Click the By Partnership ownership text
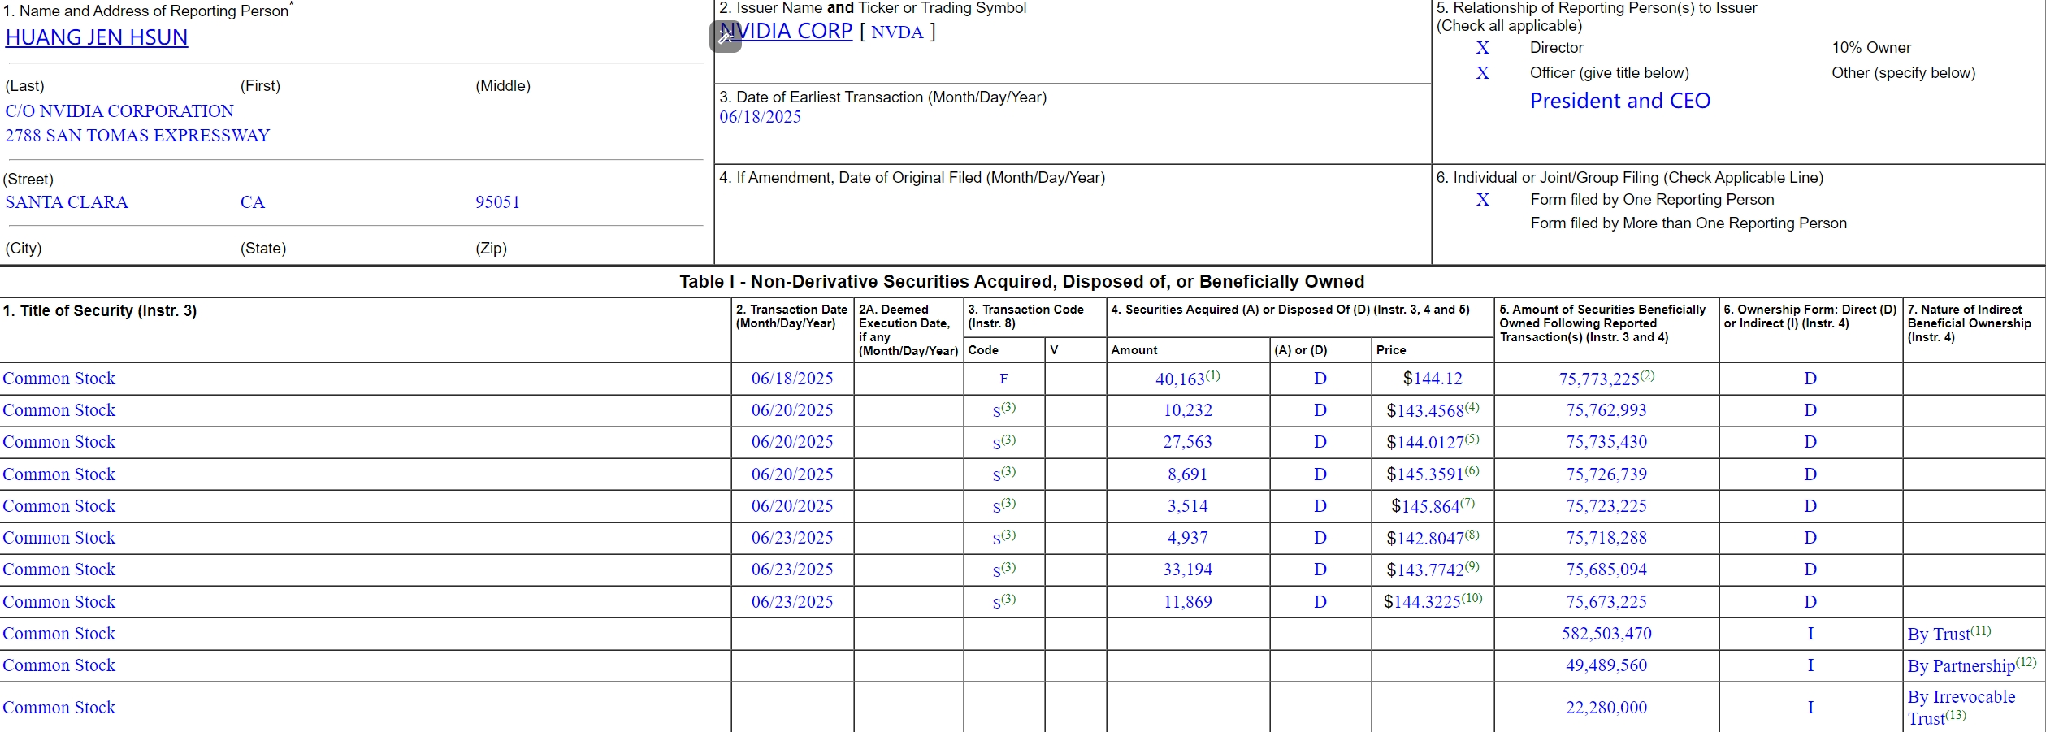2046x732 pixels. (x=1961, y=666)
